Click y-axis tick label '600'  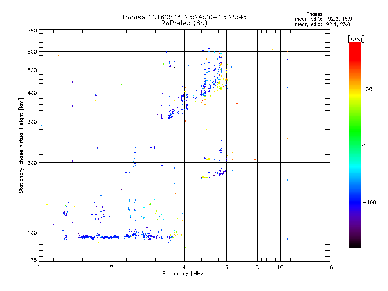tap(32, 52)
